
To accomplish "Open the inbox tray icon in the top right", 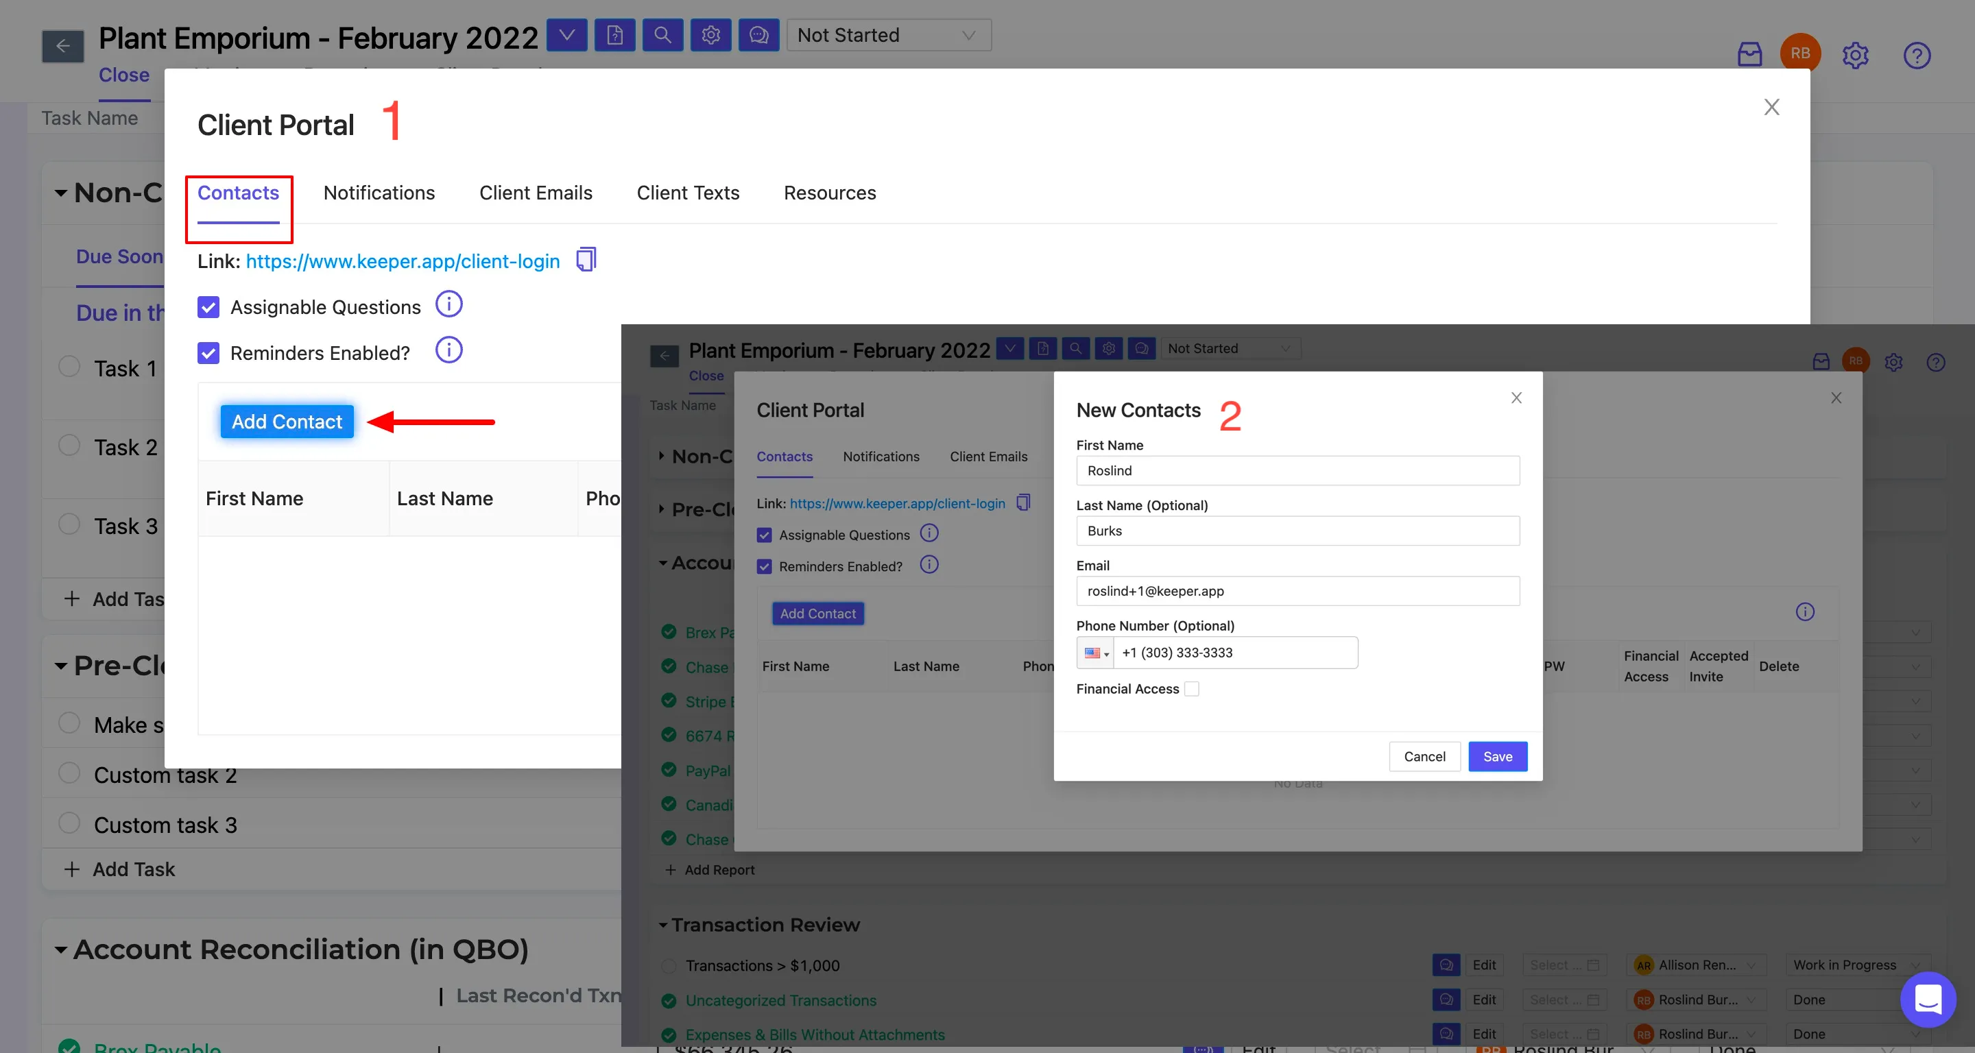I will tap(1749, 54).
